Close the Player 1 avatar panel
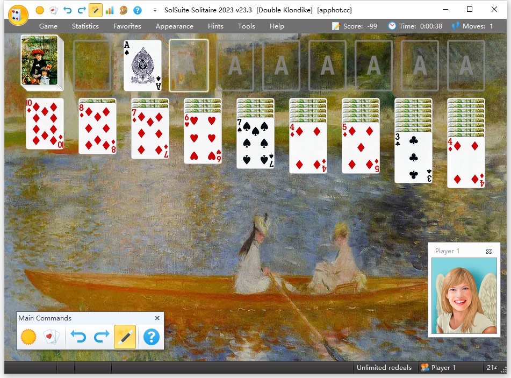Viewport: 511px width, 378px height. point(488,251)
